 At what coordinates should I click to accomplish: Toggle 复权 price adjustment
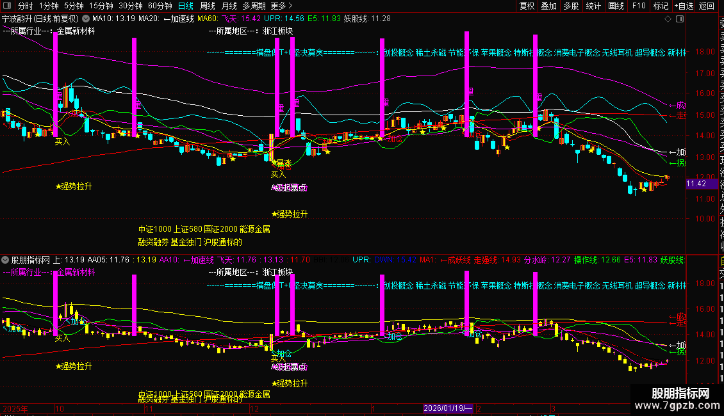tap(527, 6)
